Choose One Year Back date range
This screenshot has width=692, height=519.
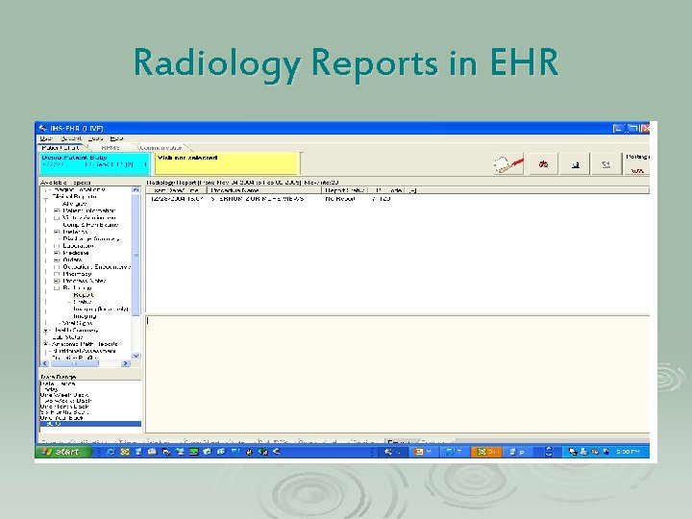(x=62, y=418)
